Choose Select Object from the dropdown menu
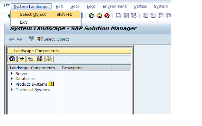202x126 pixels. (x=45, y=14)
